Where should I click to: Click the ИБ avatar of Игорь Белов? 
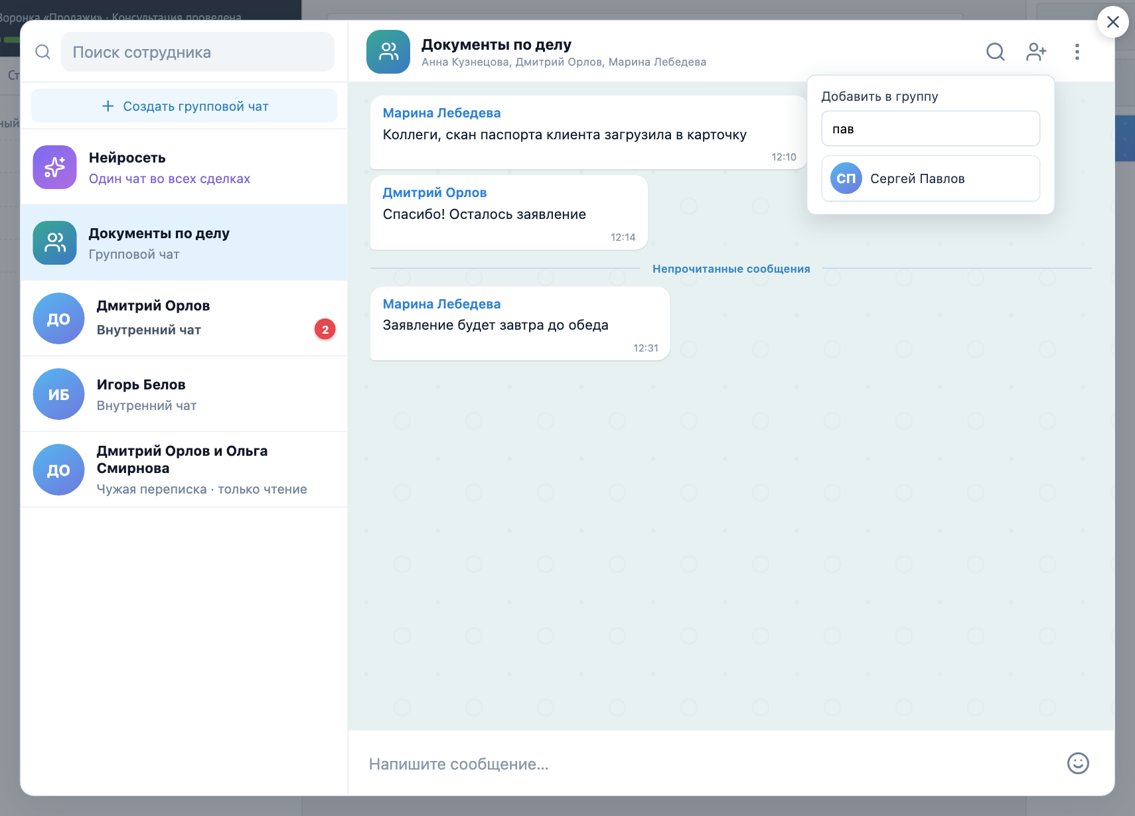pyautogui.click(x=59, y=394)
